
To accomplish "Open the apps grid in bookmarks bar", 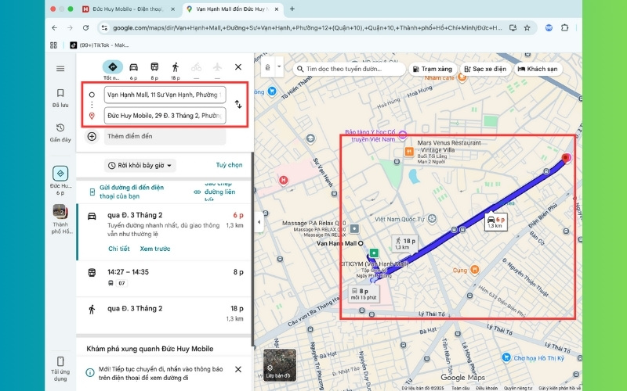I will point(53,45).
